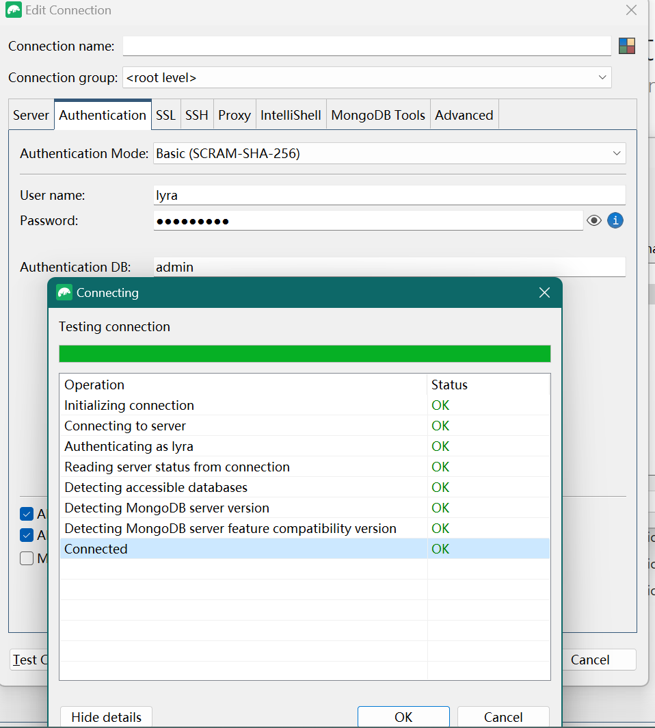Open the MongoDB Tools tab
655x728 pixels.
point(378,115)
